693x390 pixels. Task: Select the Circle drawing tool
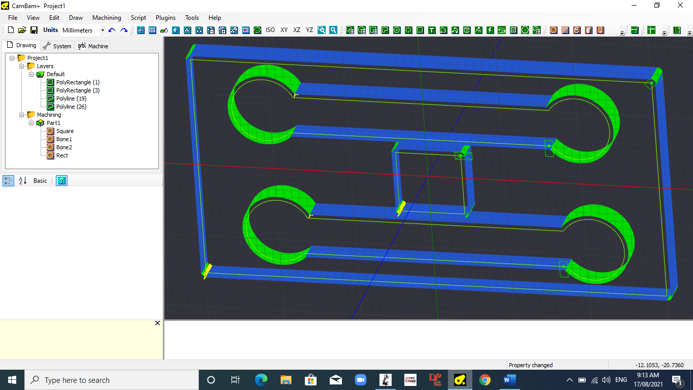pos(397,30)
